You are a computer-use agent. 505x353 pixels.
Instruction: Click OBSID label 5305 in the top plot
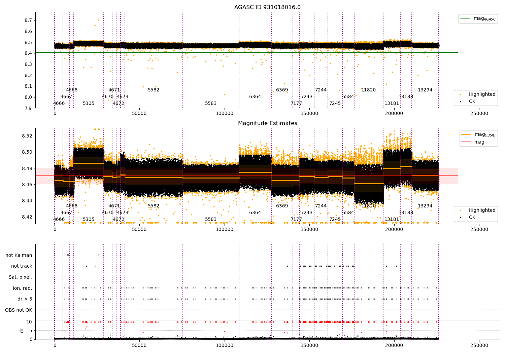click(x=89, y=103)
